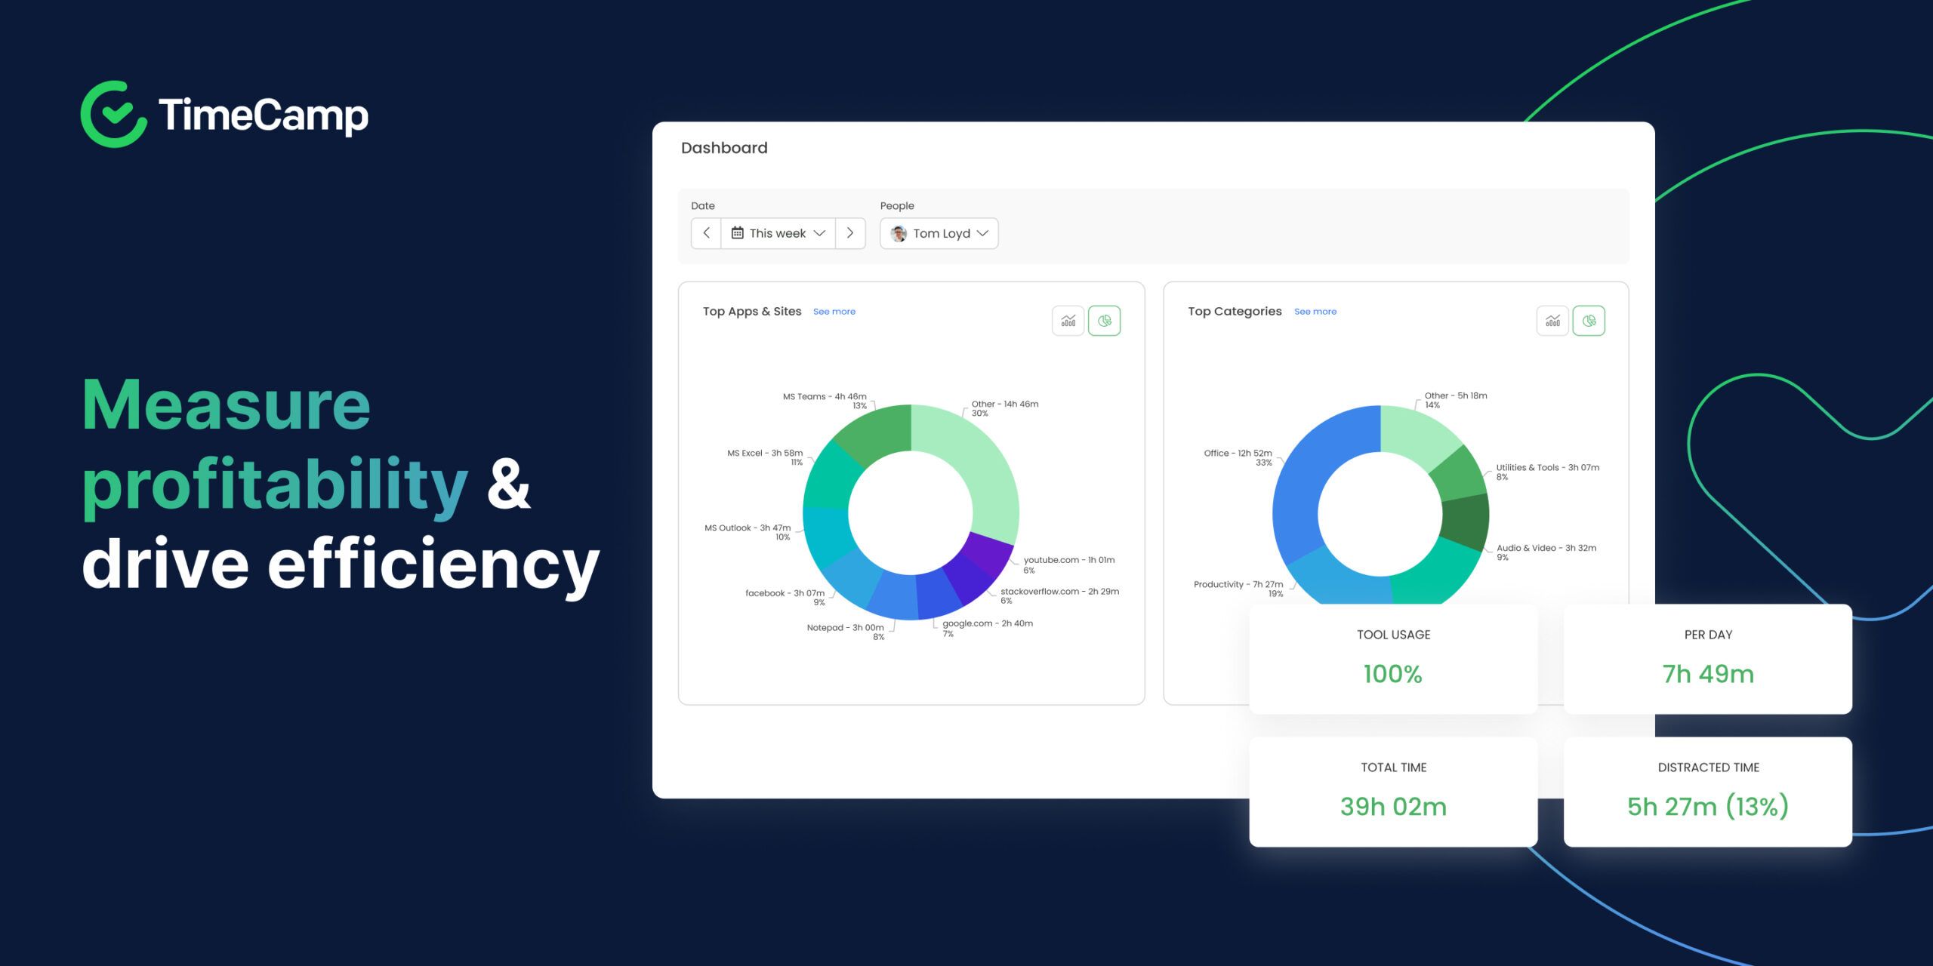Open the This week date dropdown
1933x966 pixels.
(778, 233)
